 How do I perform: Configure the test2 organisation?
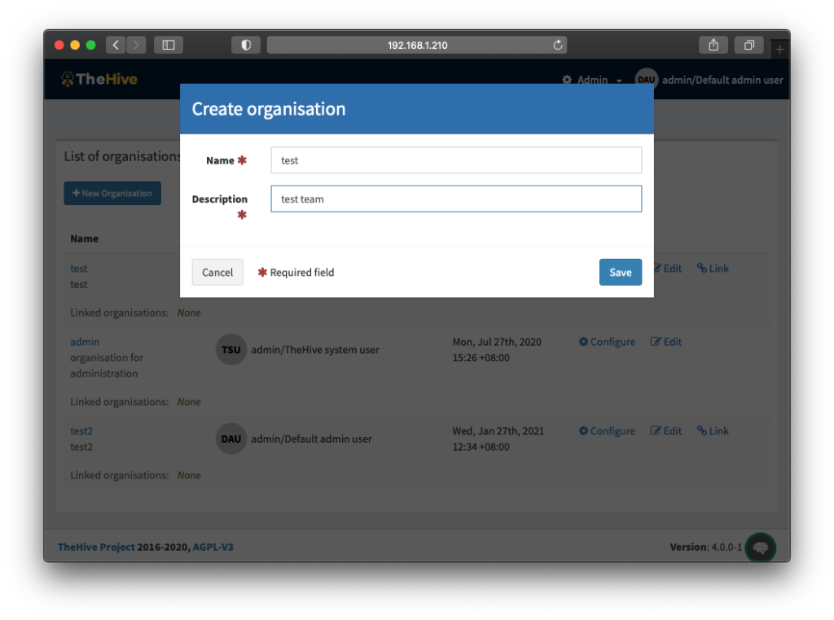[x=607, y=431]
